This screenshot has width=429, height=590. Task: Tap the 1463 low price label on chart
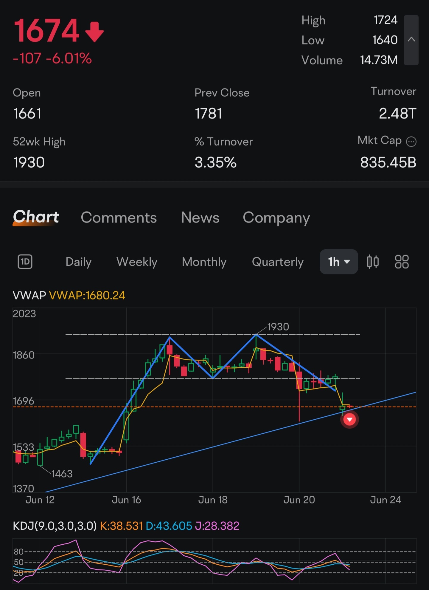[62, 474]
